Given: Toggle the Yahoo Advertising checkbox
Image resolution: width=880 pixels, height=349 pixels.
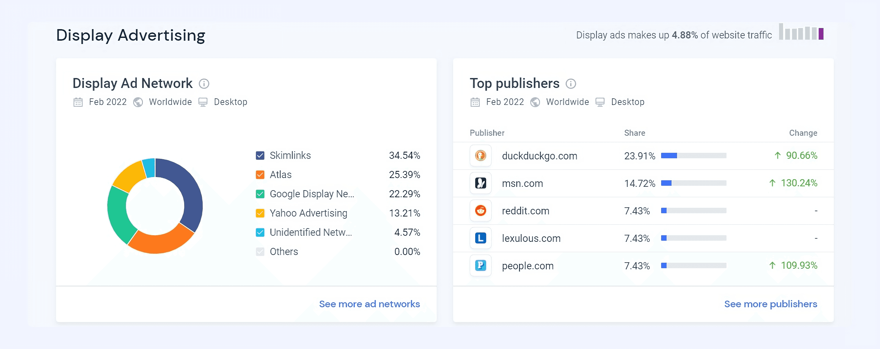Looking at the screenshot, I should tap(260, 214).
